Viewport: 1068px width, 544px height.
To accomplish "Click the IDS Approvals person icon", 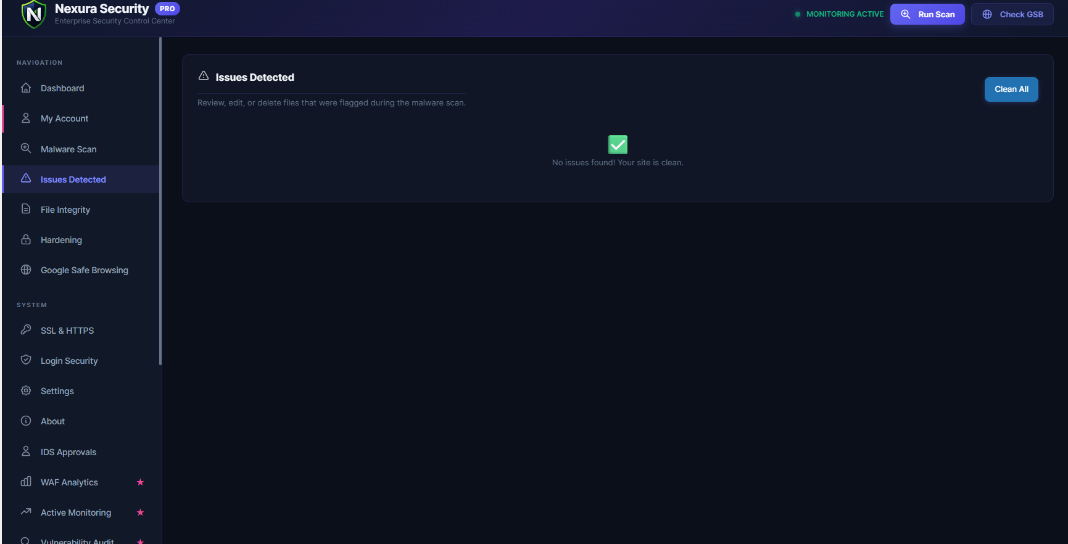I will point(26,451).
